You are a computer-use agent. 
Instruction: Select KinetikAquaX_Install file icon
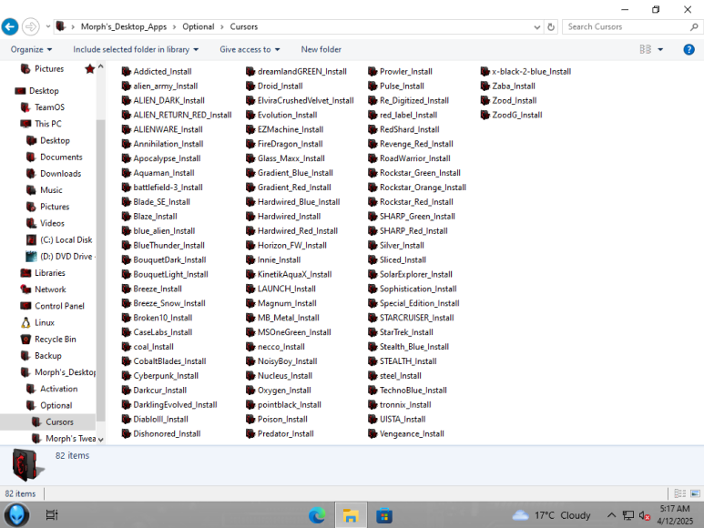pos(250,274)
